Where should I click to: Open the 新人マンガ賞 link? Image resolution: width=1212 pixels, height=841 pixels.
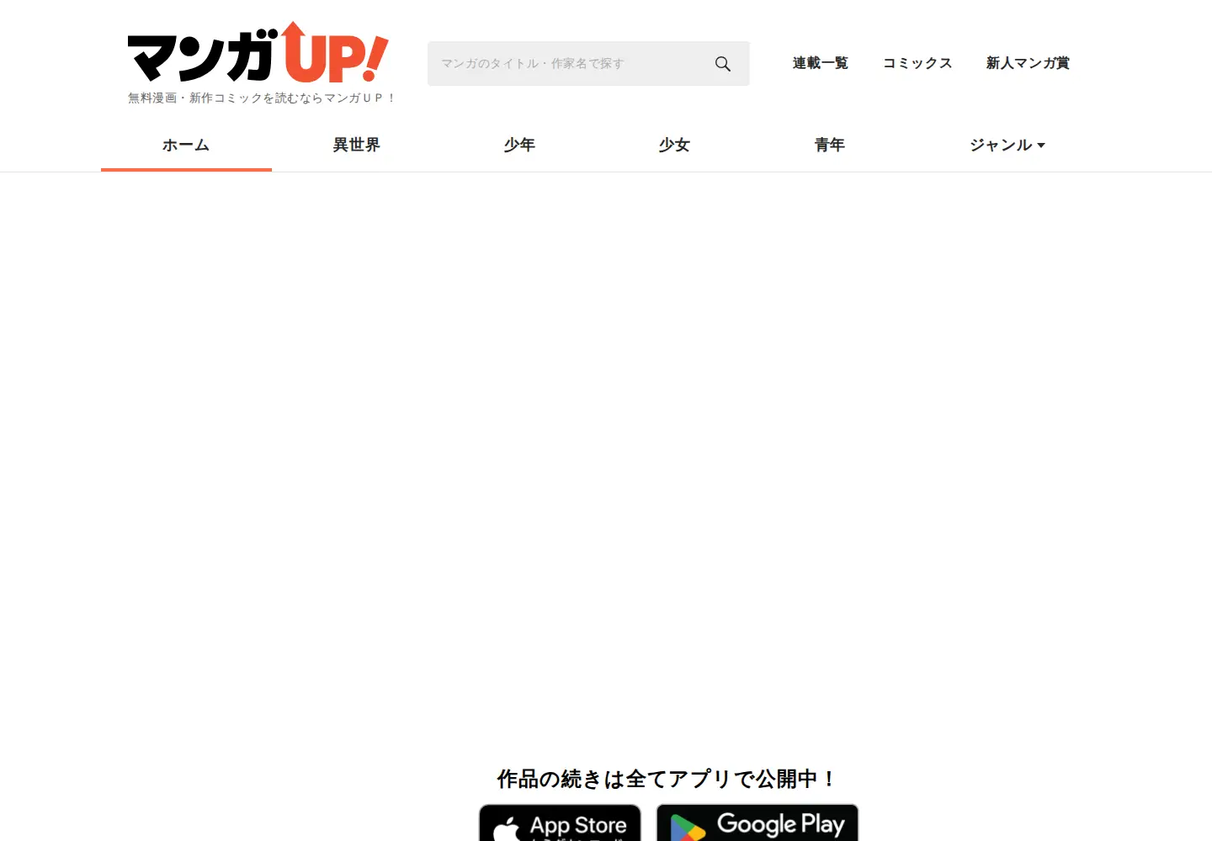pyautogui.click(x=1028, y=63)
